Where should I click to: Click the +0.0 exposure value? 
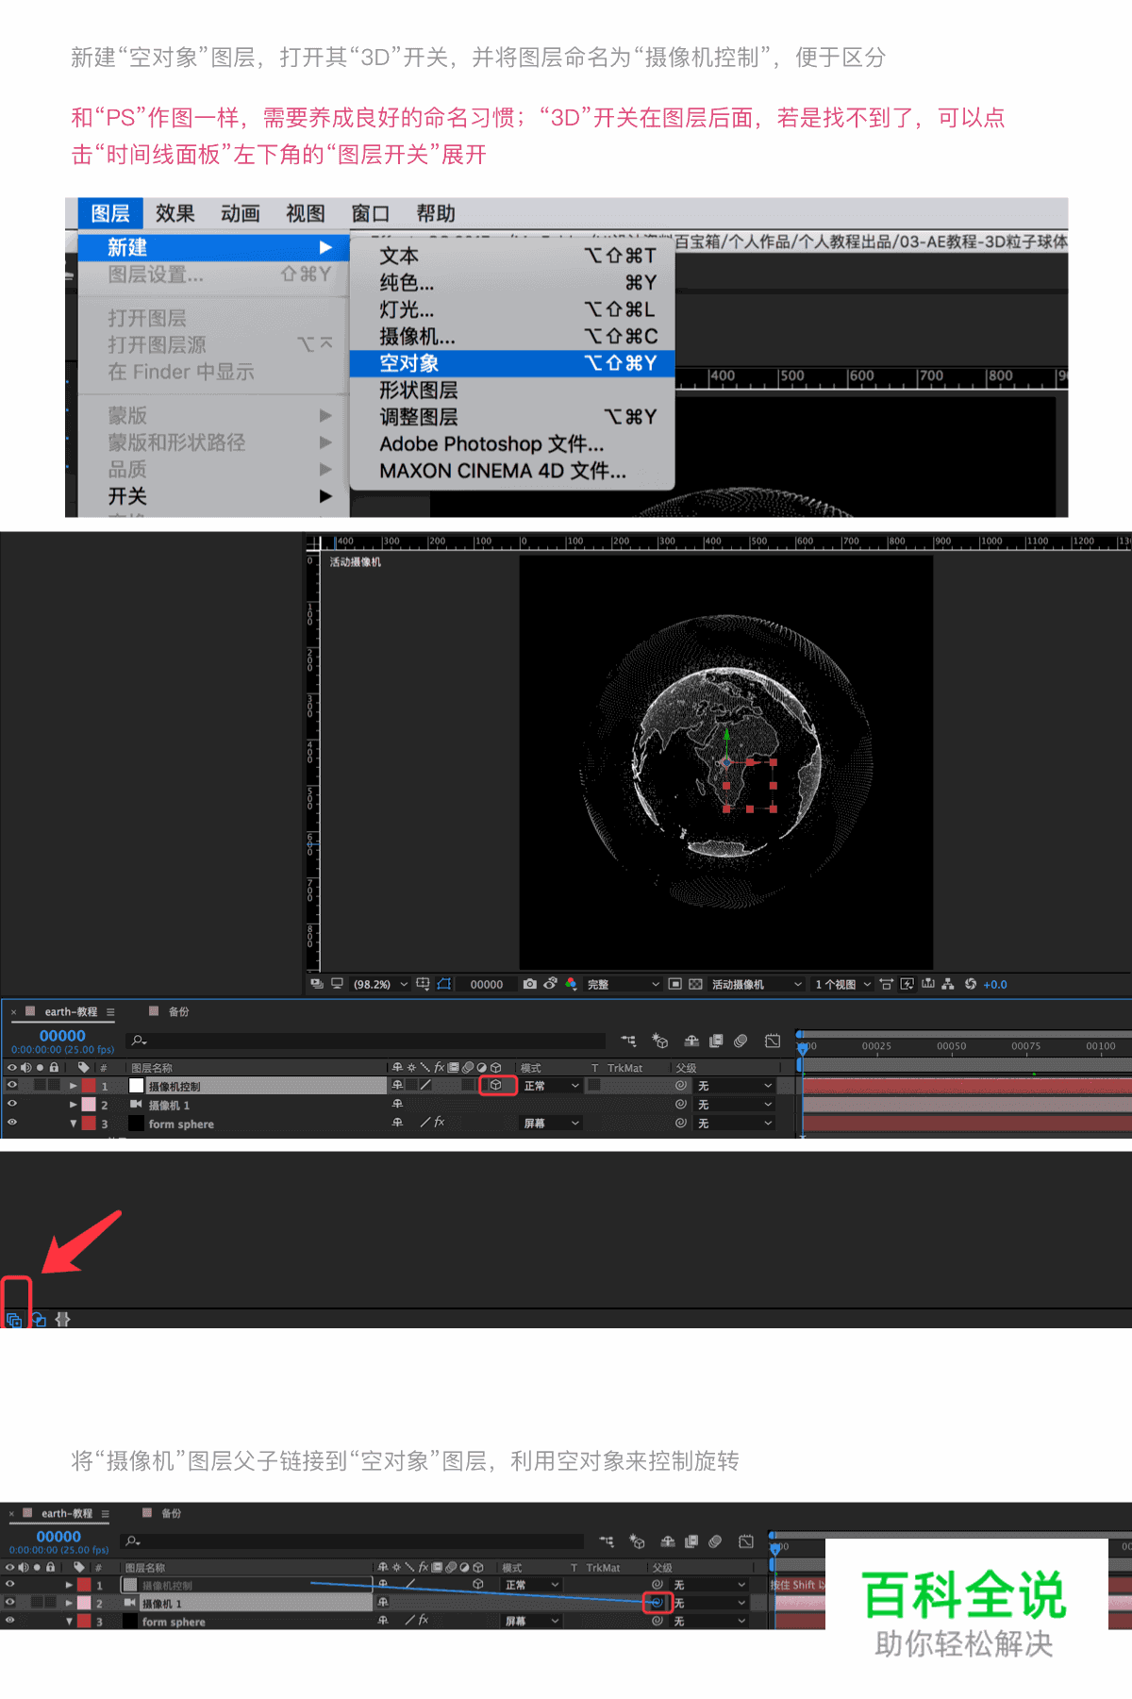tap(995, 984)
